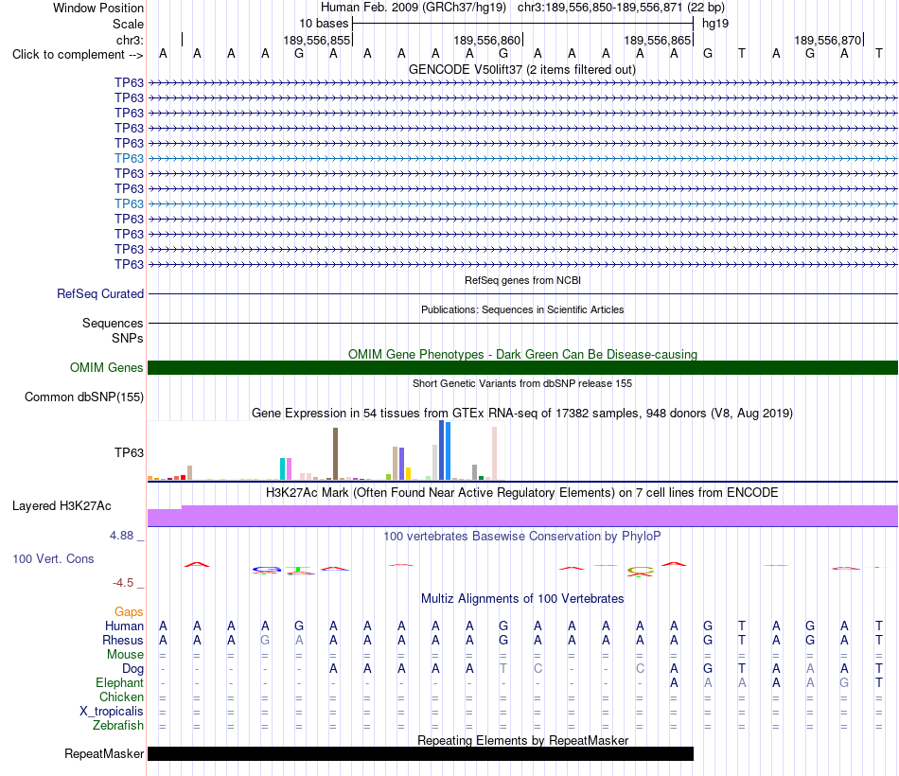This screenshot has width=899, height=776.
Task: Click the 'Elephant' alignment row label
Action: click(119, 682)
